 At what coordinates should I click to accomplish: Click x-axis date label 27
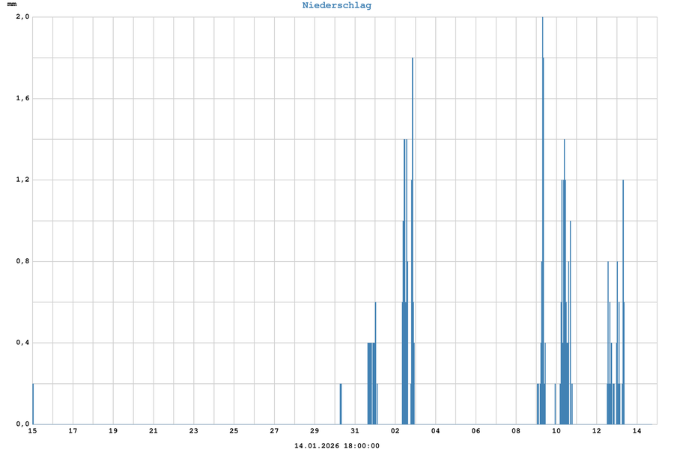[274, 430]
